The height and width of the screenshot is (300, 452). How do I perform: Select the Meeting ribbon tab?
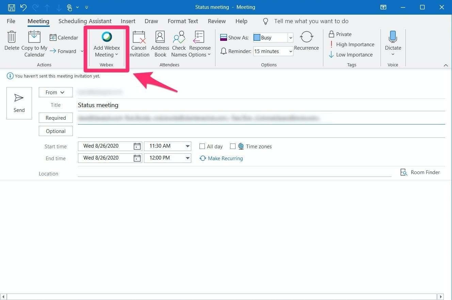click(x=38, y=21)
